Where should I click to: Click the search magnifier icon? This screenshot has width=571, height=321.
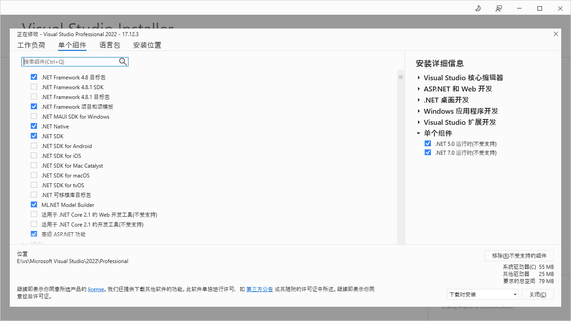pyautogui.click(x=123, y=62)
